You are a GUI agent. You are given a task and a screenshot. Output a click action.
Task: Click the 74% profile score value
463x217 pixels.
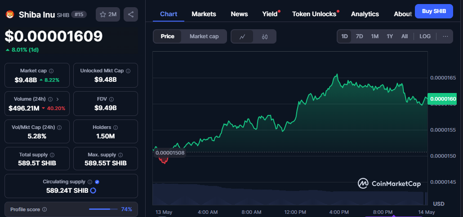(x=126, y=209)
